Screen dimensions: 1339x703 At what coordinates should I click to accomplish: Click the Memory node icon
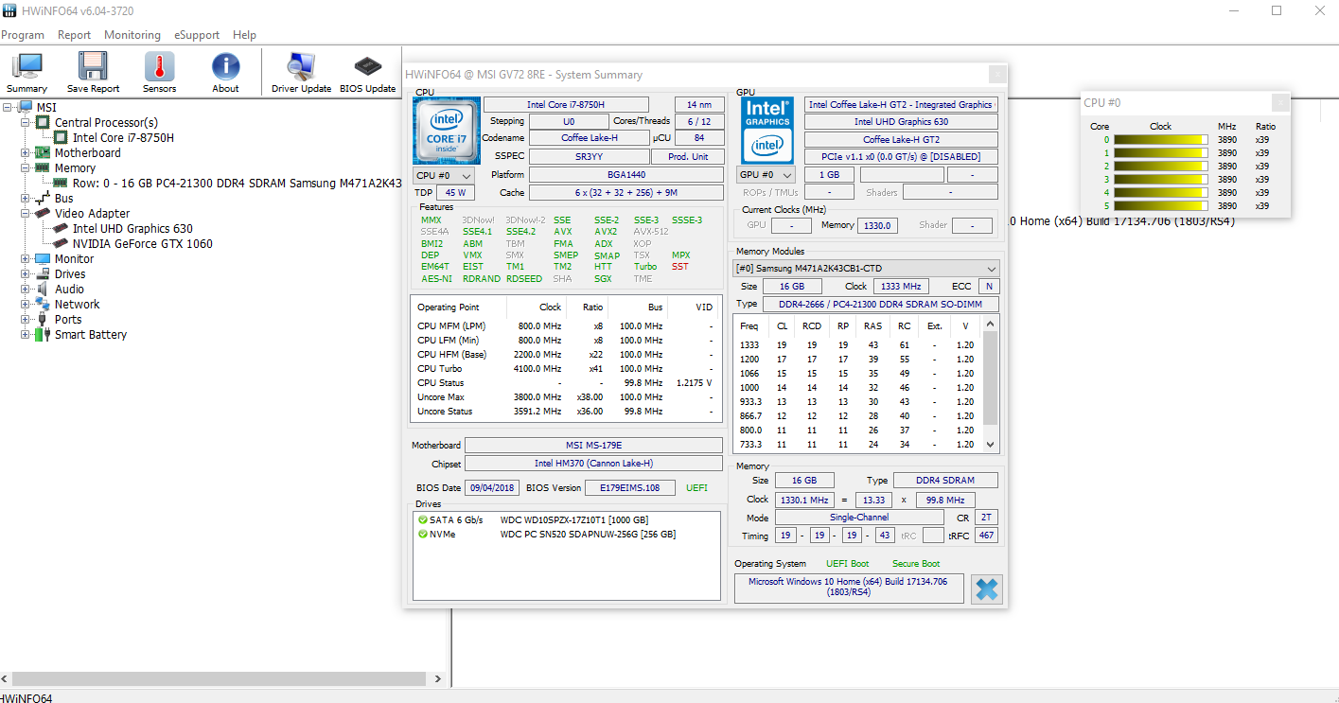click(x=42, y=167)
